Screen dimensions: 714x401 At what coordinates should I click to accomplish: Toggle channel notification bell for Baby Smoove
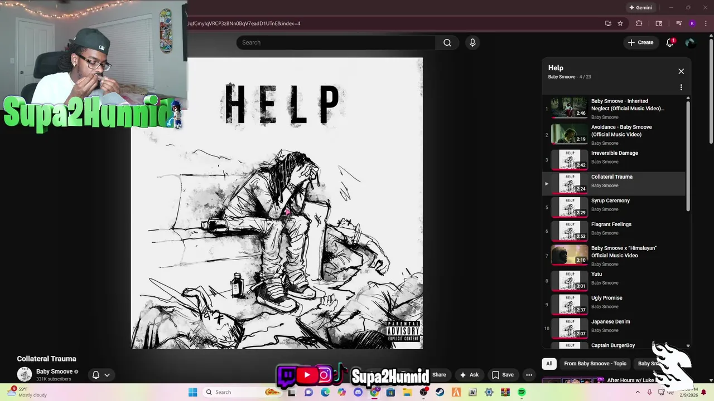pyautogui.click(x=96, y=375)
